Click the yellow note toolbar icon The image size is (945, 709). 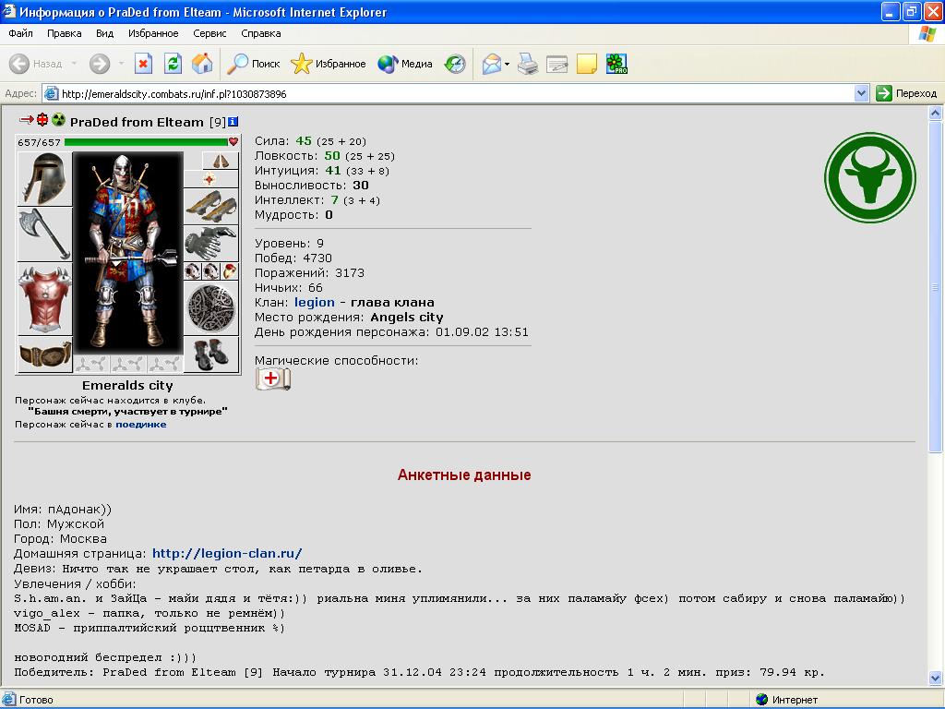pos(586,64)
